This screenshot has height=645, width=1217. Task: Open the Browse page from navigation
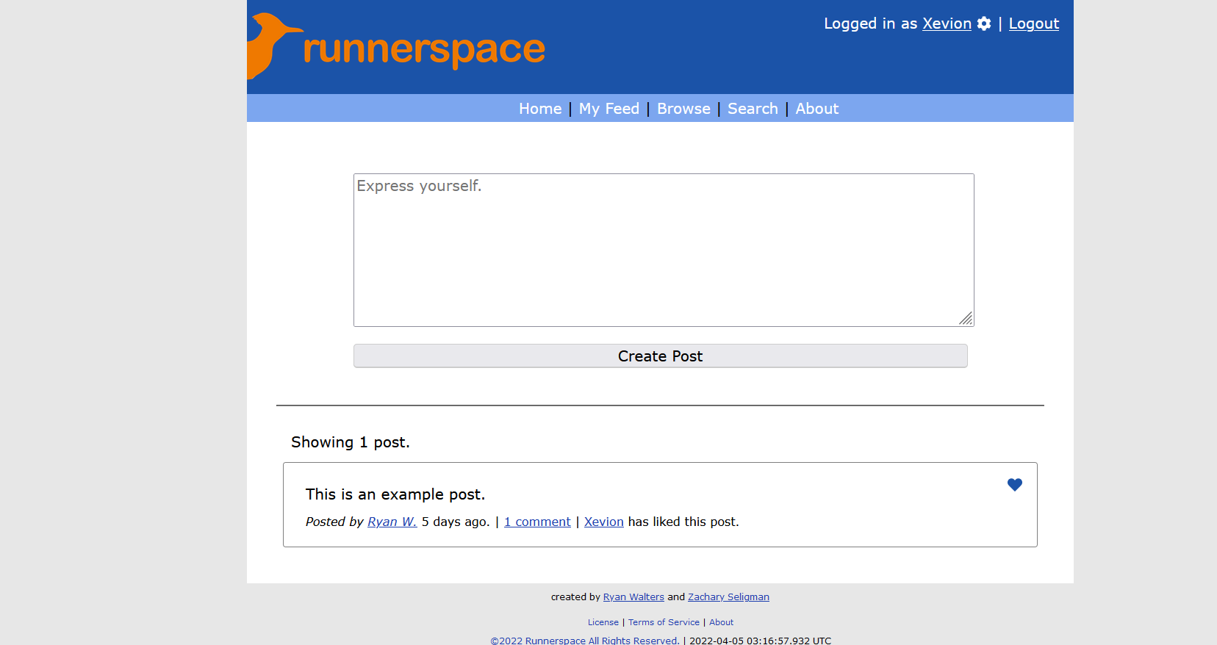click(683, 109)
